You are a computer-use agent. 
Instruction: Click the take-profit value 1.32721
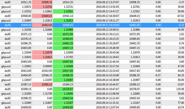pos(68,7)
